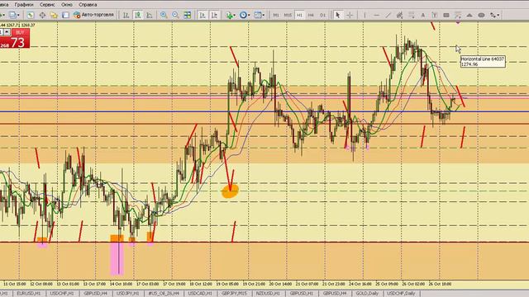Open the Navigator panel icon
The width and height of the screenshot is (529, 297).
pos(54,15)
